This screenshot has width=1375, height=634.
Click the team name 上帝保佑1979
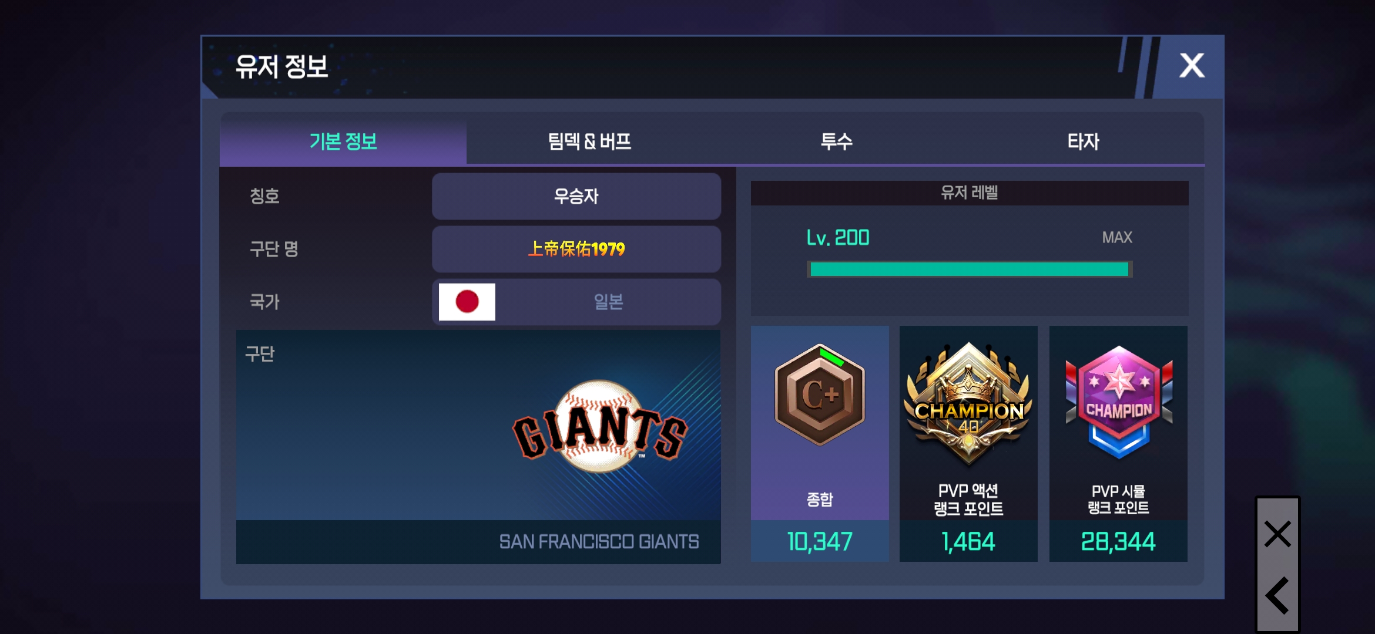[576, 249]
